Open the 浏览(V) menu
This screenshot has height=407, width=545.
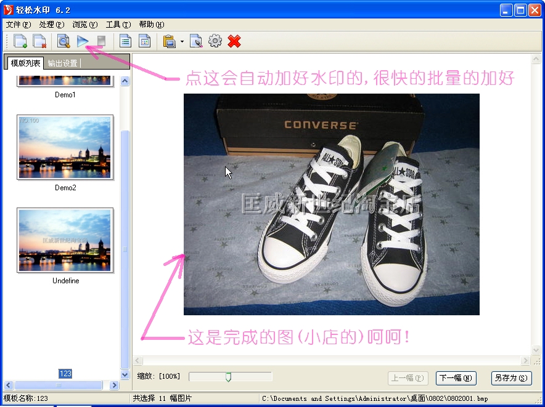point(85,24)
